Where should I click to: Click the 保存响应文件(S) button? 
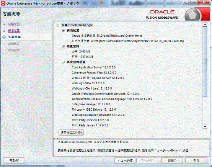pyautogui.click(x=71, y=133)
